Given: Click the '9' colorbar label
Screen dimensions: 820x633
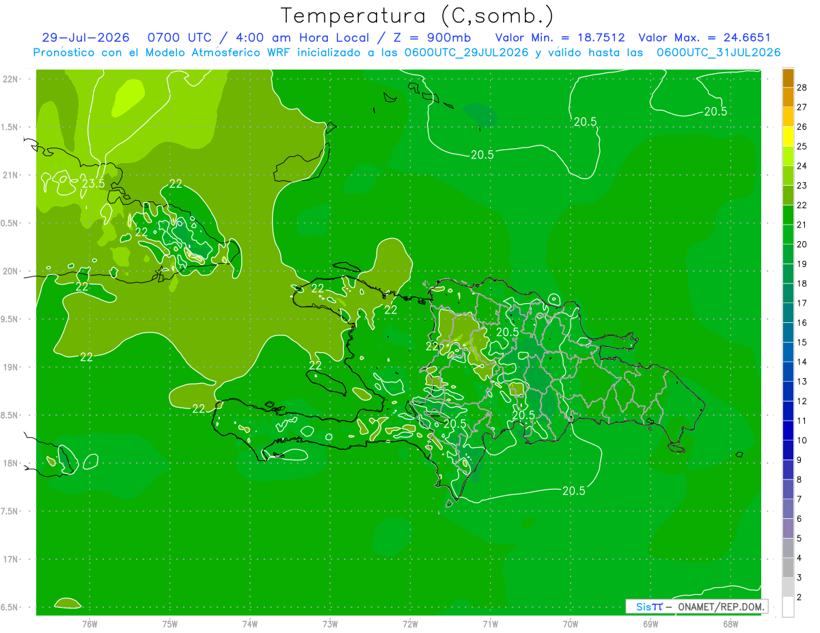Looking at the screenshot, I should tap(799, 460).
